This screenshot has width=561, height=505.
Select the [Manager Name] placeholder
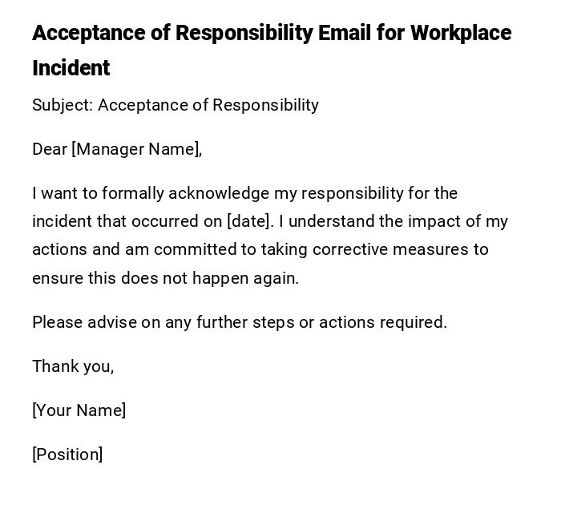(x=136, y=149)
